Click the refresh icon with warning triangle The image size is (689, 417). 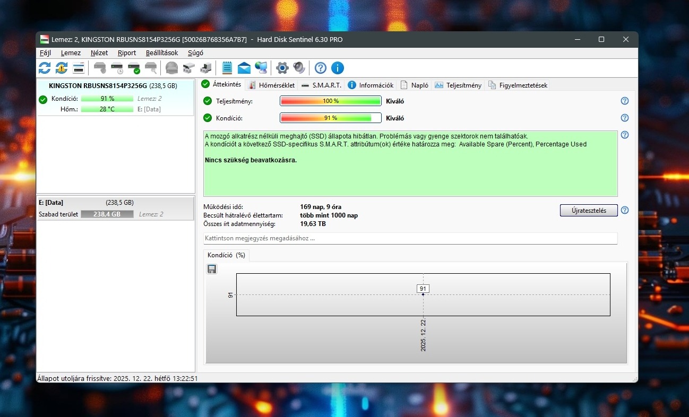click(62, 68)
